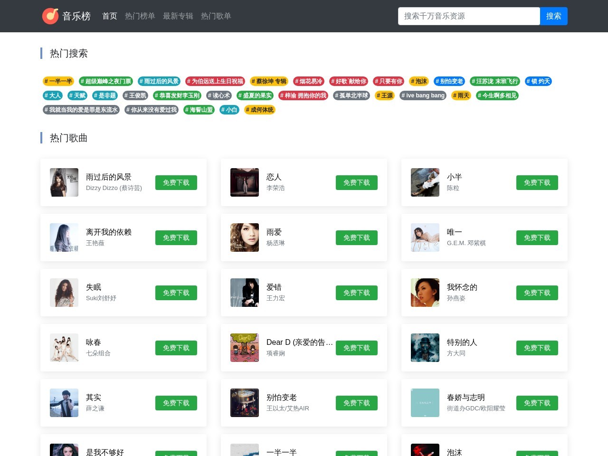Click the cover image of 雨过后的风景

point(64,182)
